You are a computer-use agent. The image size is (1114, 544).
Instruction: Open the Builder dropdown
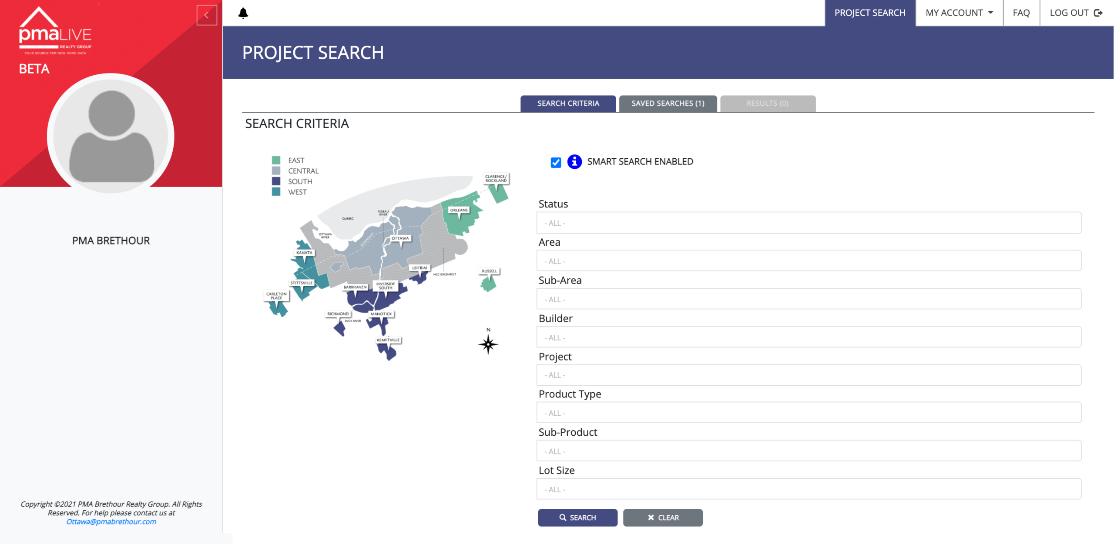click(809, 337)
